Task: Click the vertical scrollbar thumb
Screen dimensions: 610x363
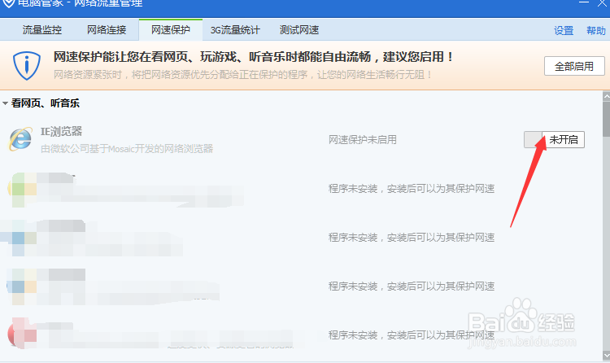Action: pos(606,119)
